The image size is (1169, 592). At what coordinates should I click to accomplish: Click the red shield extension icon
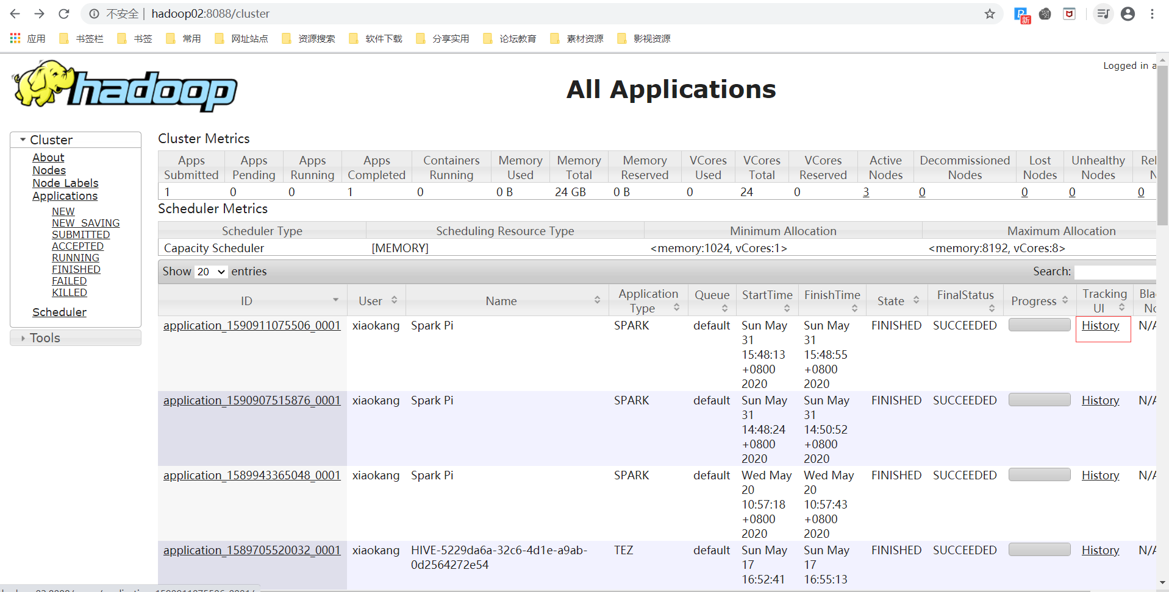(x=1069, y=13)
